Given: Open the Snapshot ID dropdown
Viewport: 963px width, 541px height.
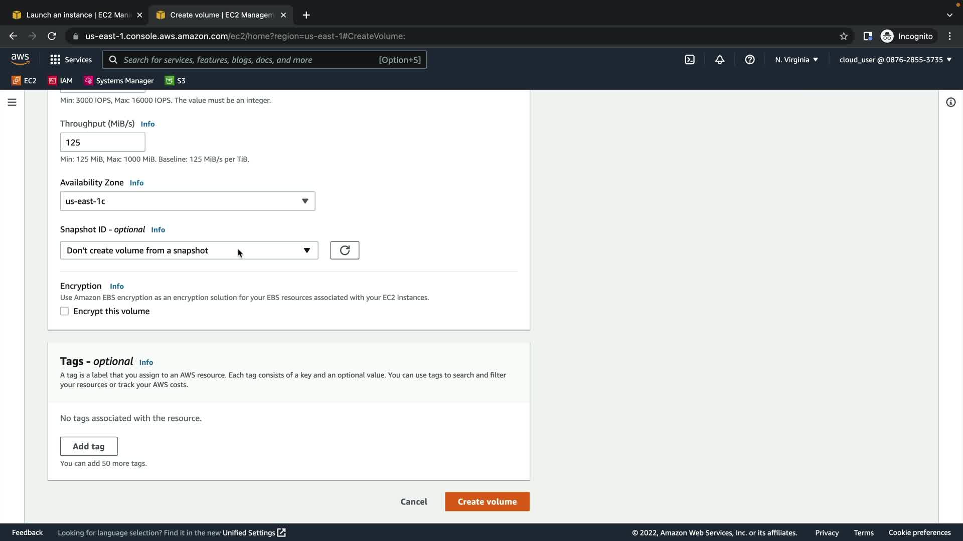Looking at the screenshot, I should coord(189,250).
